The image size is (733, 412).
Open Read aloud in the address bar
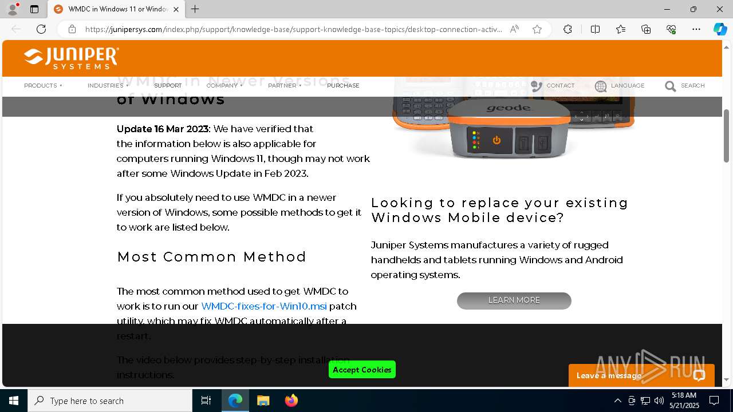(x=514, y=29)
